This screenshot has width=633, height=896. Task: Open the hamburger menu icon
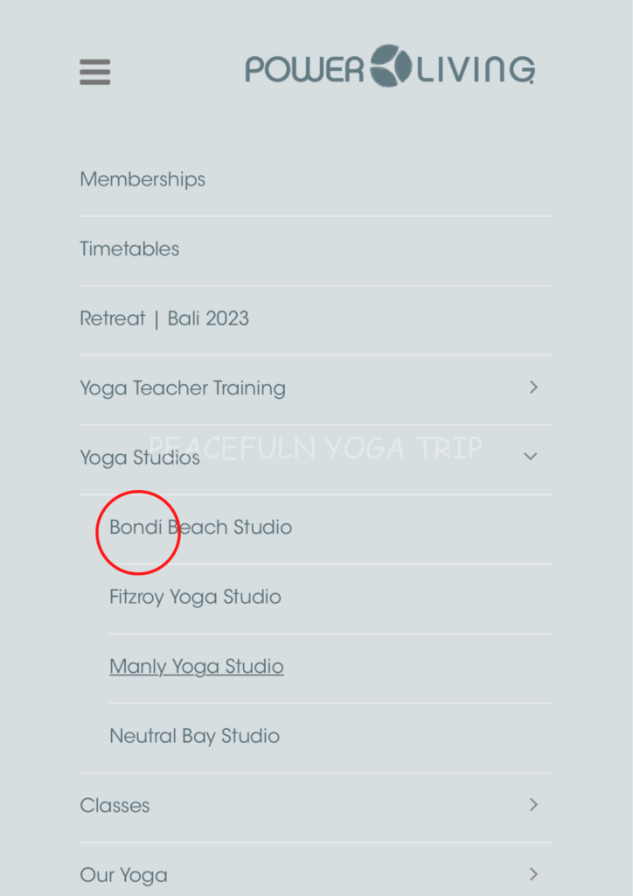click(x=95, y=72)
